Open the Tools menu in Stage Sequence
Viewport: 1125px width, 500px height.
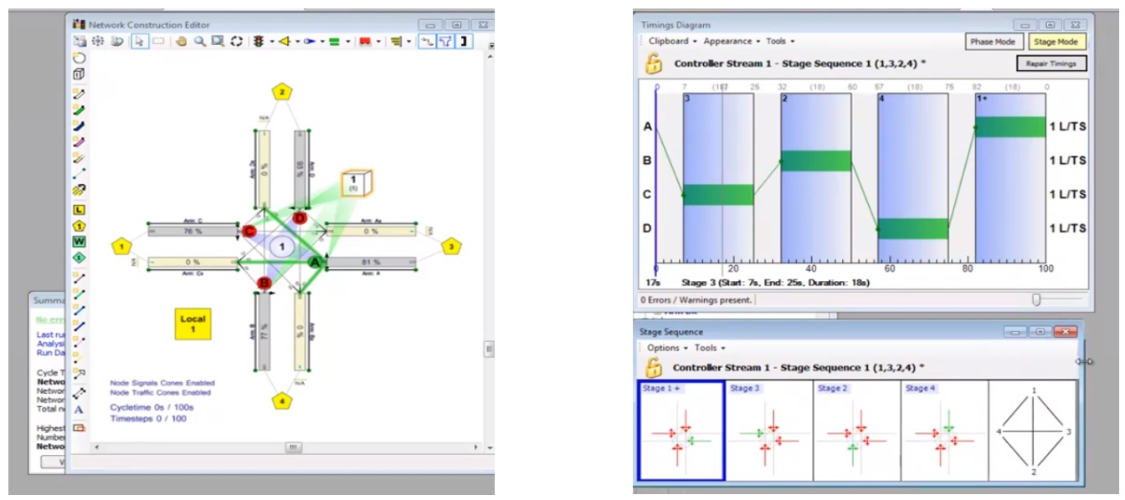pos(709,348)
